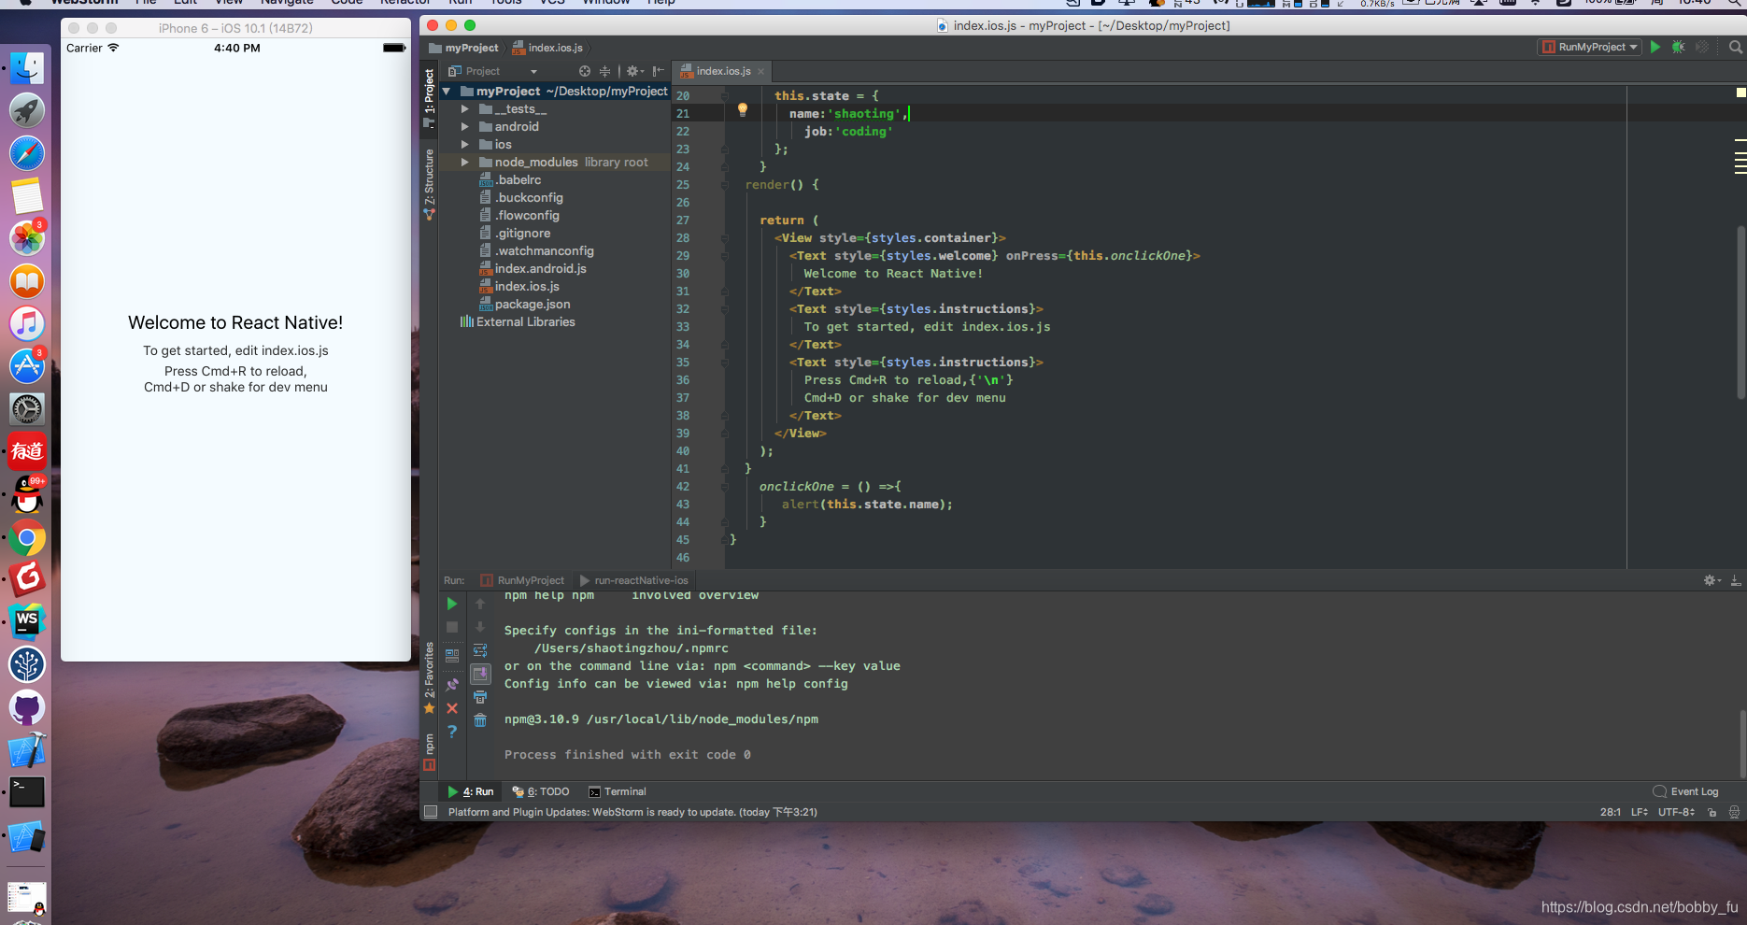Viewport: 1747px width, 925px height.
Task: Click the run with coverage icon
Action: pos(1702,47)
